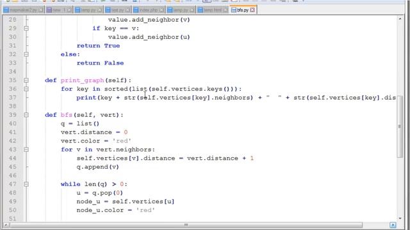Viewport: 410px width, 230px height.
Task: Click 'q.append(v)' line
Action: point(98,167)
